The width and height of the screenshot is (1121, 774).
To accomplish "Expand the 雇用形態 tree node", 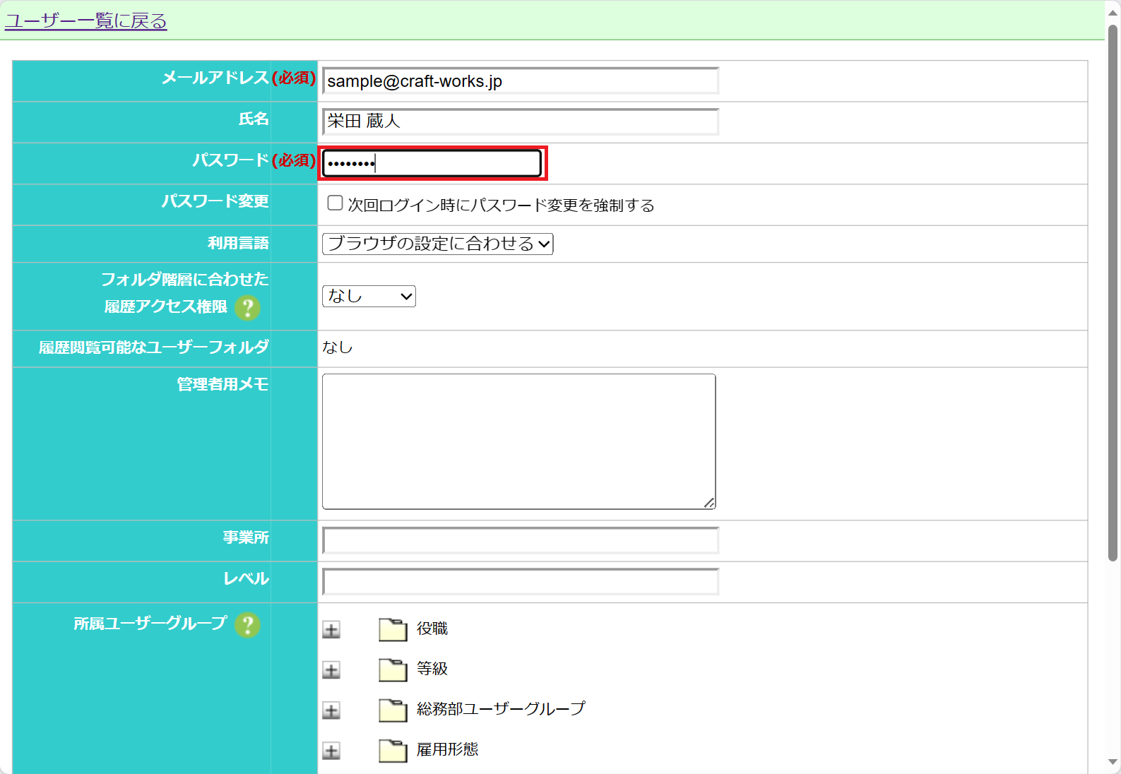I will (x=331, y=751).
